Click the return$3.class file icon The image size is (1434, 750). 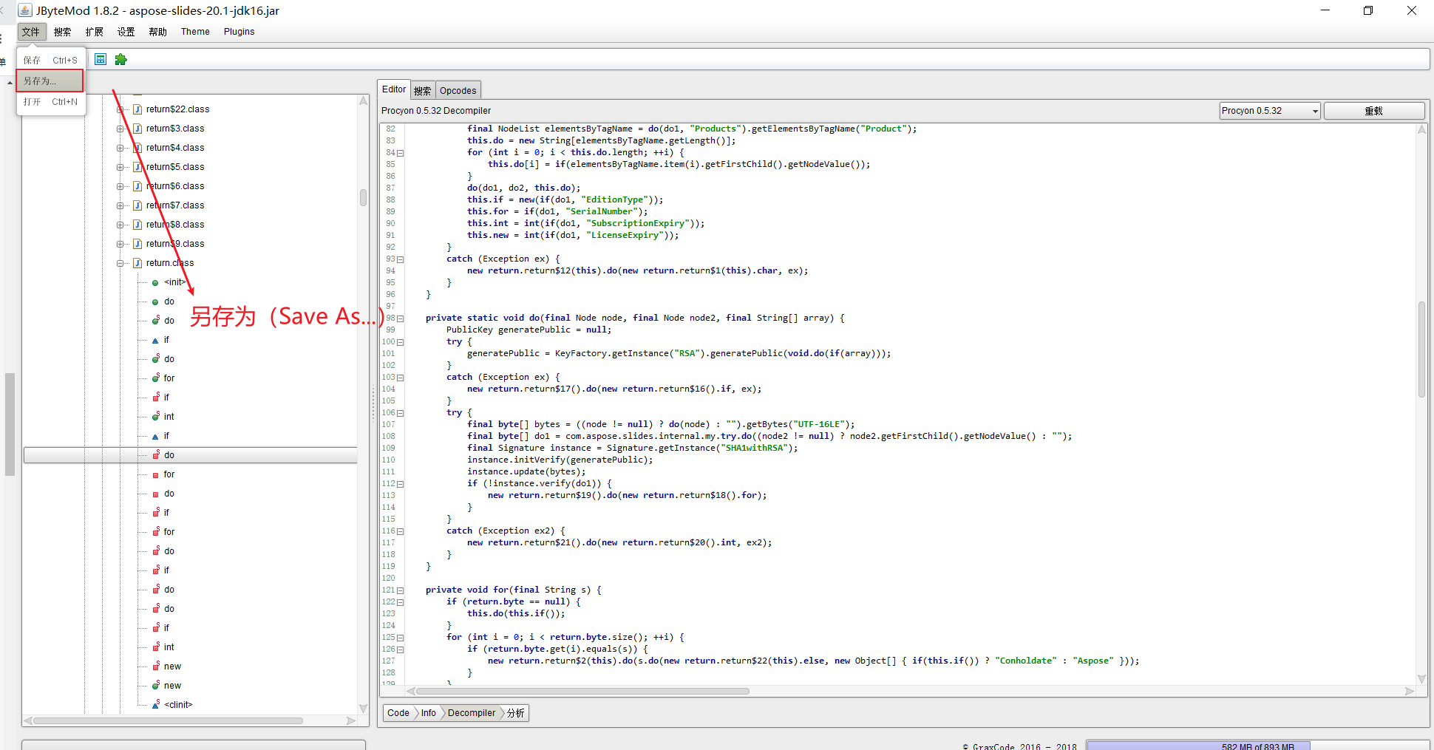click(x=137, y=129)
